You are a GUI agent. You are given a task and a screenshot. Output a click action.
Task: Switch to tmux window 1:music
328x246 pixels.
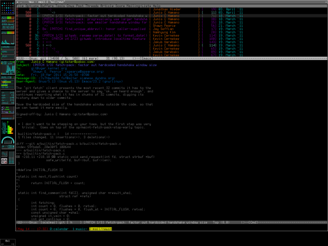point(79,229)
